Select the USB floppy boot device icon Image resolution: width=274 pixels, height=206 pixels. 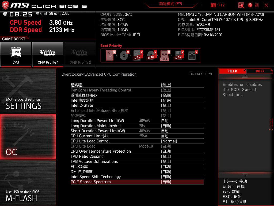pyautogui.click(x=178, y=56)
